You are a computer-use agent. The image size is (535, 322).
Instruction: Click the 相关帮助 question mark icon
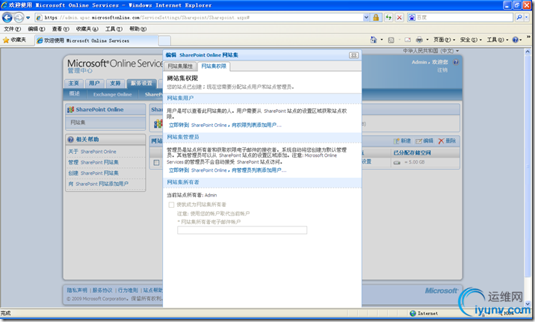(71, 139)
